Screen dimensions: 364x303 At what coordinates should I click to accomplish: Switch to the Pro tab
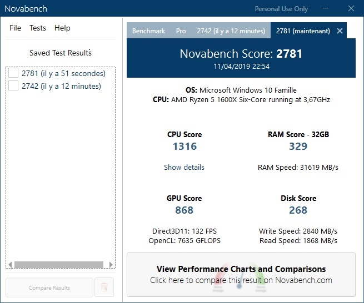pyautogui.click(x=181, y=31)
